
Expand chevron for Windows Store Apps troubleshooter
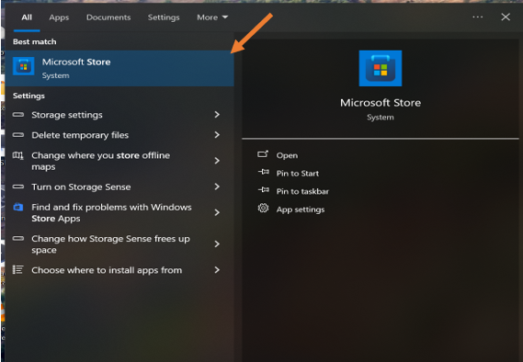(x=217, y=212)
